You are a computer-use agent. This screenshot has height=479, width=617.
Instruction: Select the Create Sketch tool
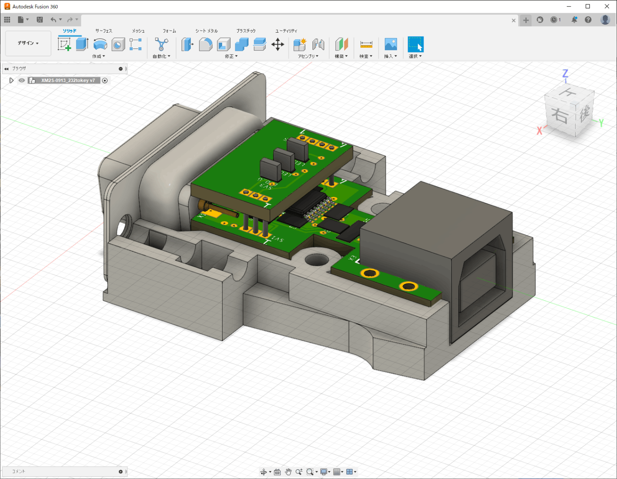[64, 44]
